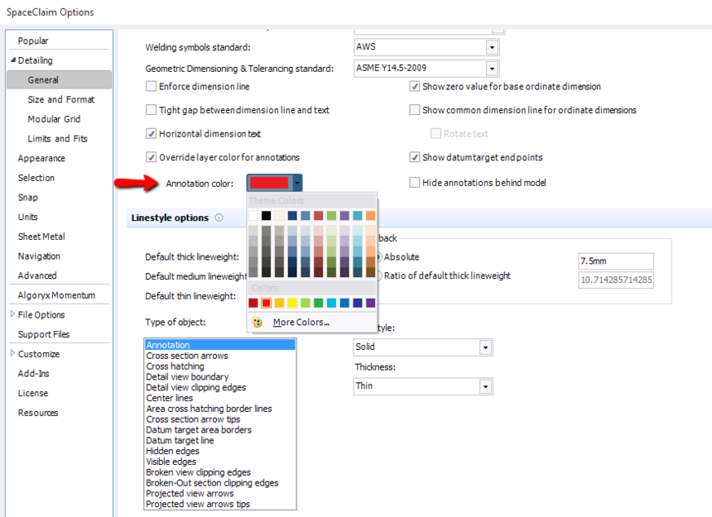
Task: Close the Annotation color dropdown arrow
Action: (297, 183)
